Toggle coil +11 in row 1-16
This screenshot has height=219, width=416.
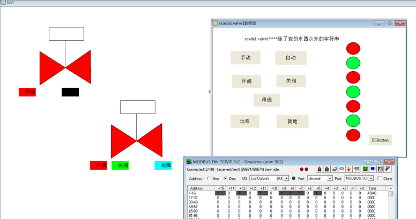(x=263, y=193)
